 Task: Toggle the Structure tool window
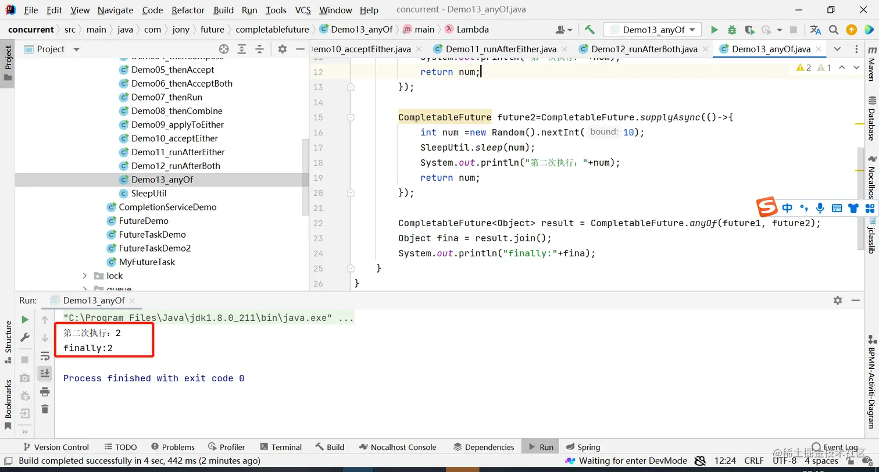(8, 343)
